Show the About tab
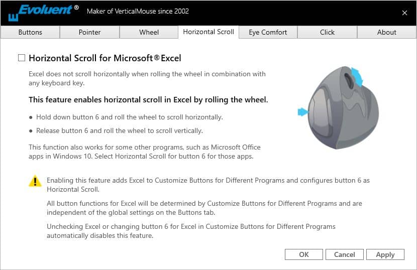Screen dimensions: 417x270 (x=386, y=32)
